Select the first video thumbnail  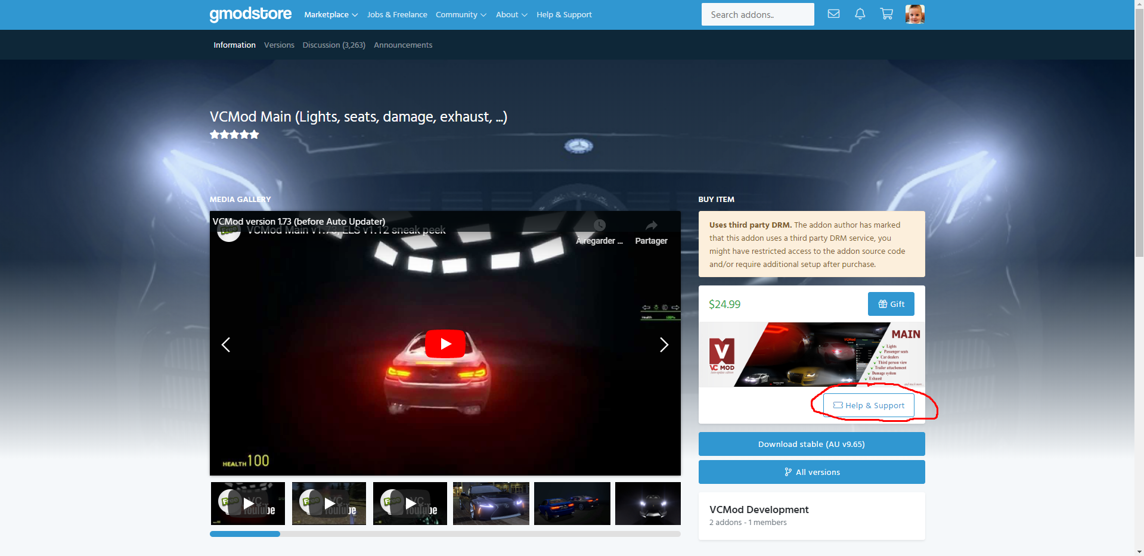(248, 504)
